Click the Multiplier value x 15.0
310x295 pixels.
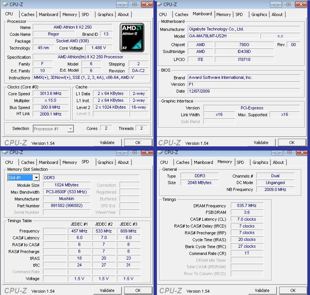(x=51, y=100)
